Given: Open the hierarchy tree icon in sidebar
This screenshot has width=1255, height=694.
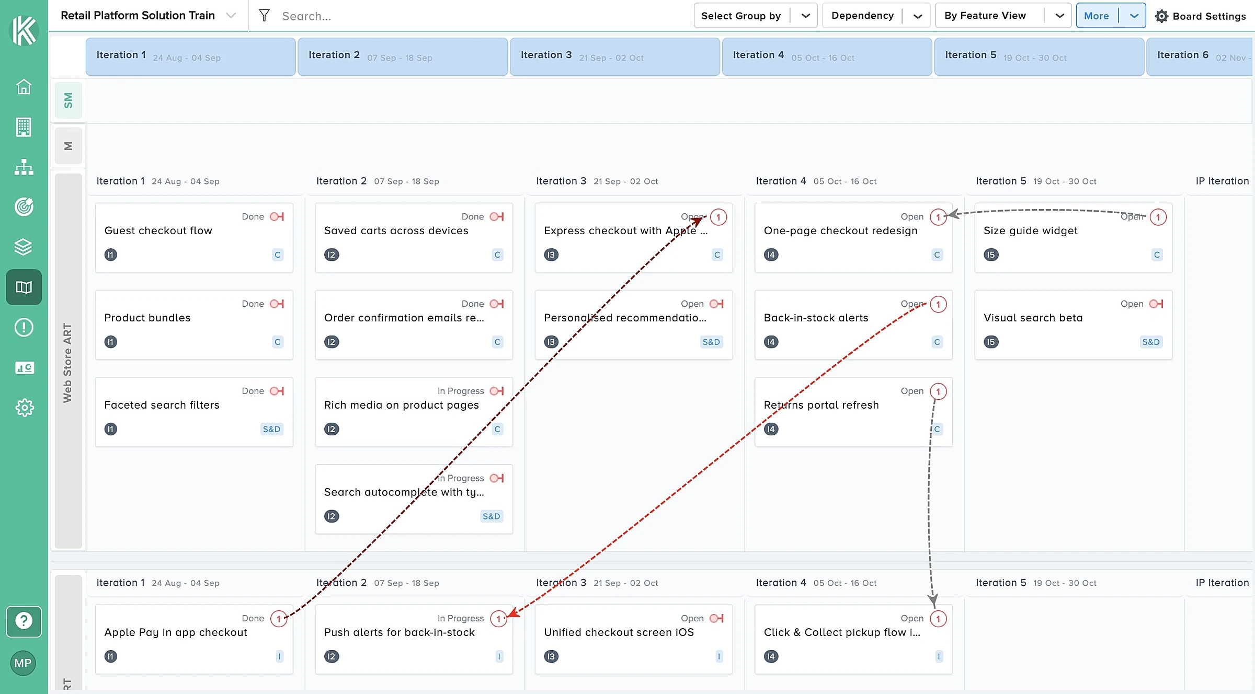Looking at the screenshot, I should [24, 167].
